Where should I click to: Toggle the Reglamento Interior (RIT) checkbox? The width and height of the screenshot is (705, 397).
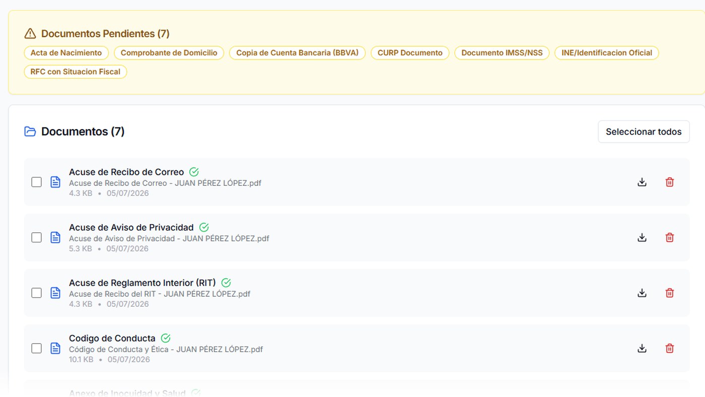[36, 293]
